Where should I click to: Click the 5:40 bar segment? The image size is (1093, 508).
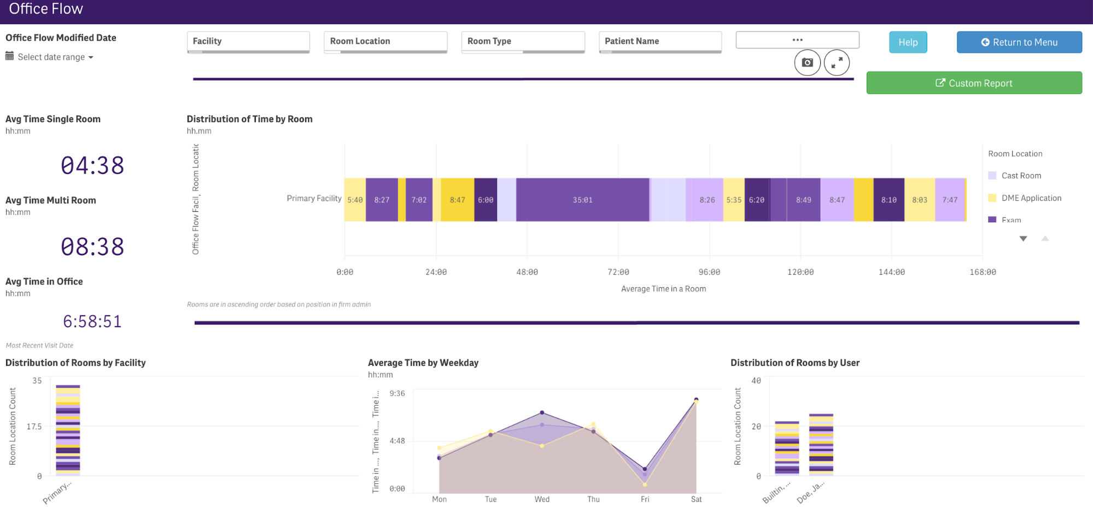(x=355, y=200)
